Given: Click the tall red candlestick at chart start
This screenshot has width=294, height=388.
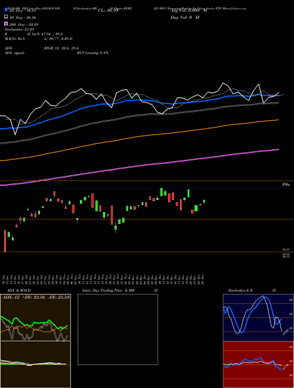Looking at the screenshot, I should point(5,241).
